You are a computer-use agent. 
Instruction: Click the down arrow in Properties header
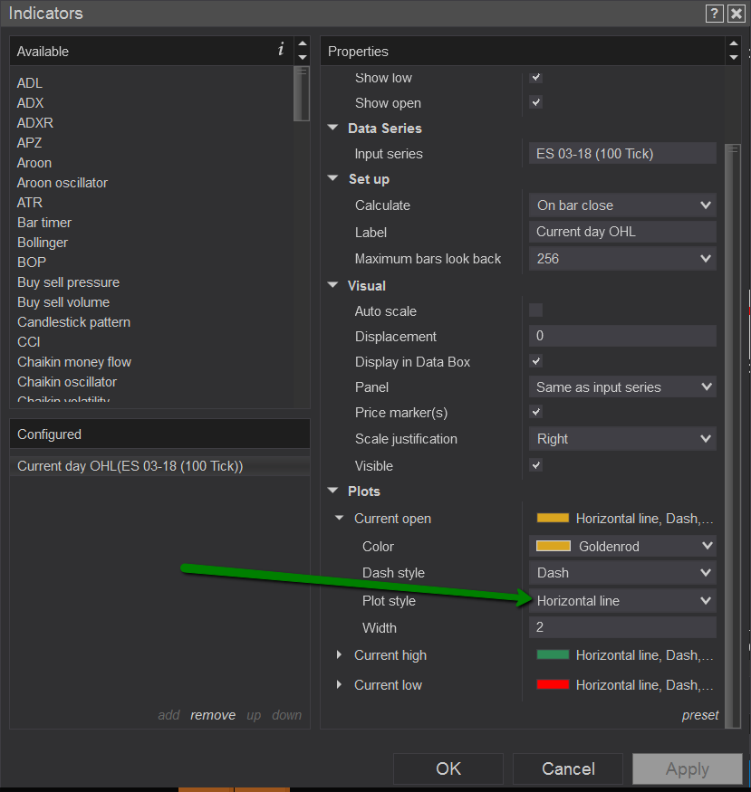[734, 57]
